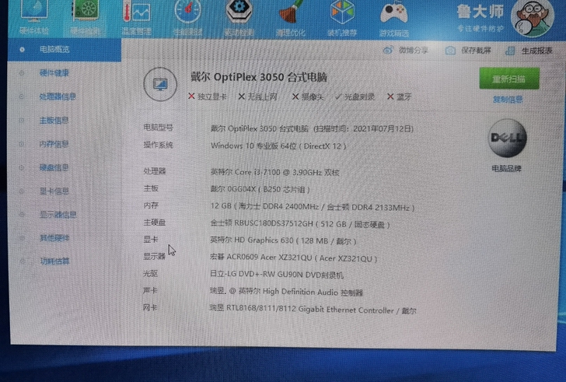Click the 12 GB memory value text
566x382 pixels.
point(313,207)
